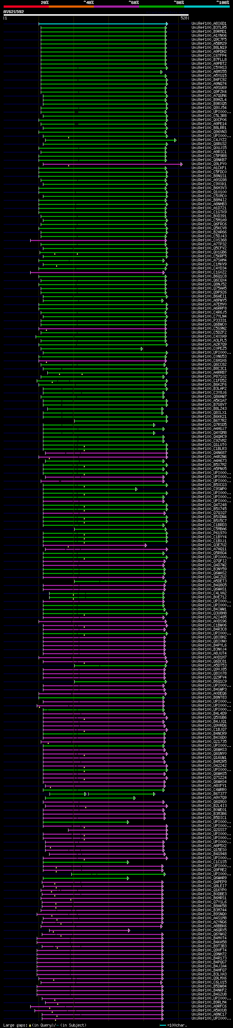Select the UniRef100_A8MS55 label
Screen dimensions: 233x1028
(x=209, y=72)
